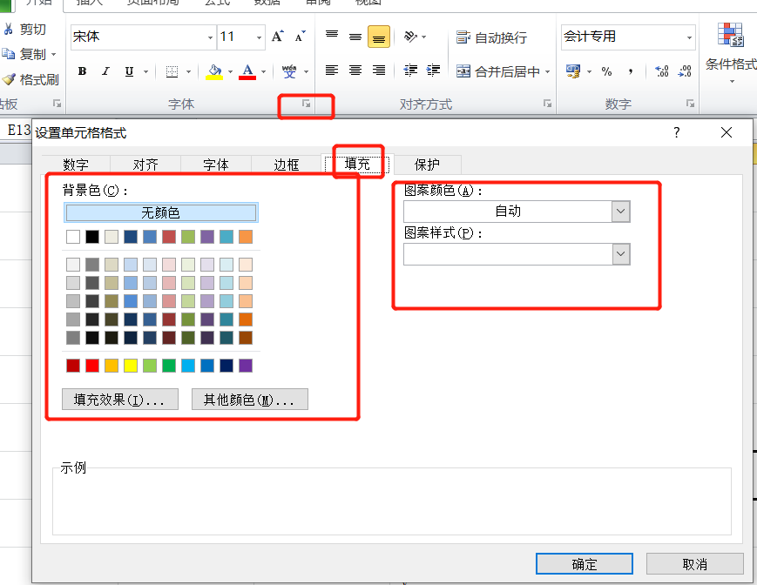Select the yellow swatch in standard colors
The image size is (757, 585).
pyautogui.click(x=131, y=366)
